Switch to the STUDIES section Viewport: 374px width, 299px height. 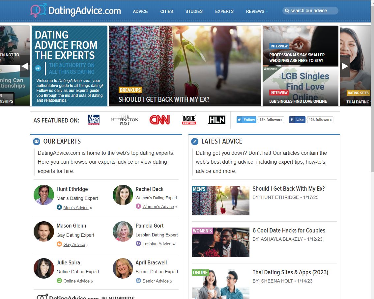194,11
